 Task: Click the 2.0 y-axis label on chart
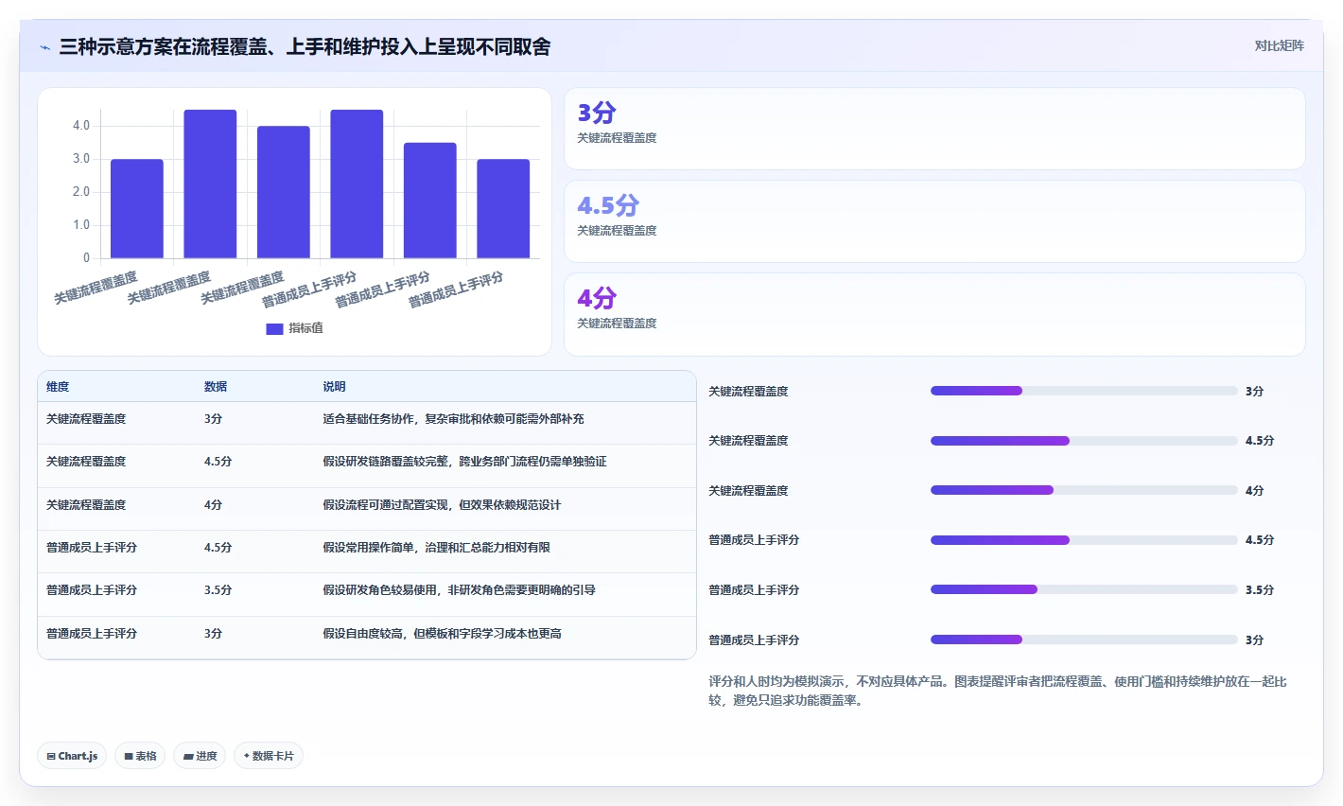[81, 192]
